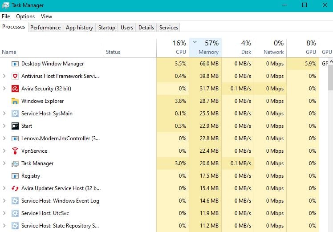This screenshot has width=333, height=232.
Task: Switch to the Users tab
Action: (127, 28)
